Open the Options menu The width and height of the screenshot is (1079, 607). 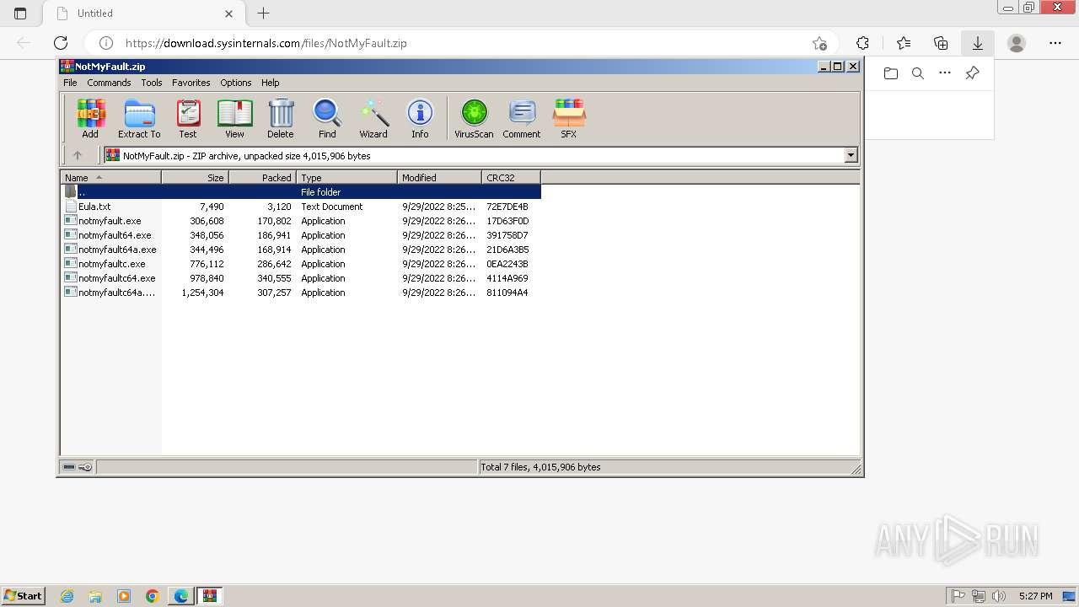pos(236,83)
